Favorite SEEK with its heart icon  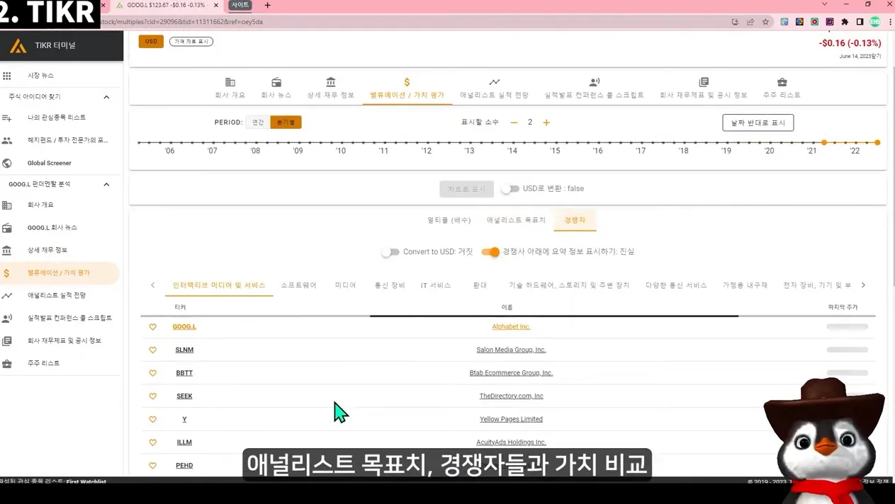pos(152,396)
